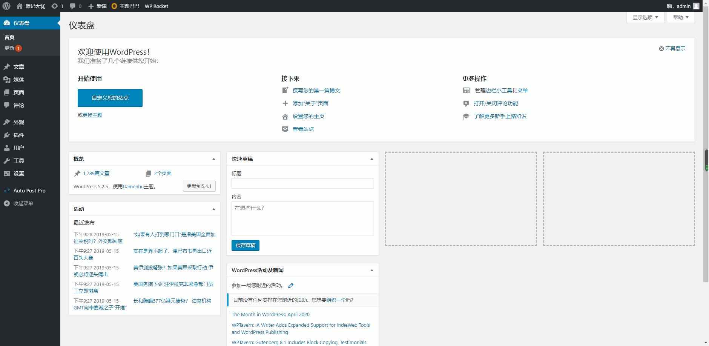Click the 页面 icon in sidebar
This screenshot has height=346, width=709.
[x=7, y=92]
